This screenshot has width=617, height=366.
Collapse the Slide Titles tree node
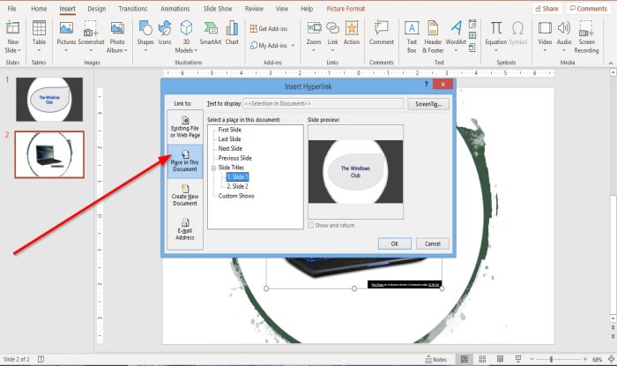coord(213,168)
